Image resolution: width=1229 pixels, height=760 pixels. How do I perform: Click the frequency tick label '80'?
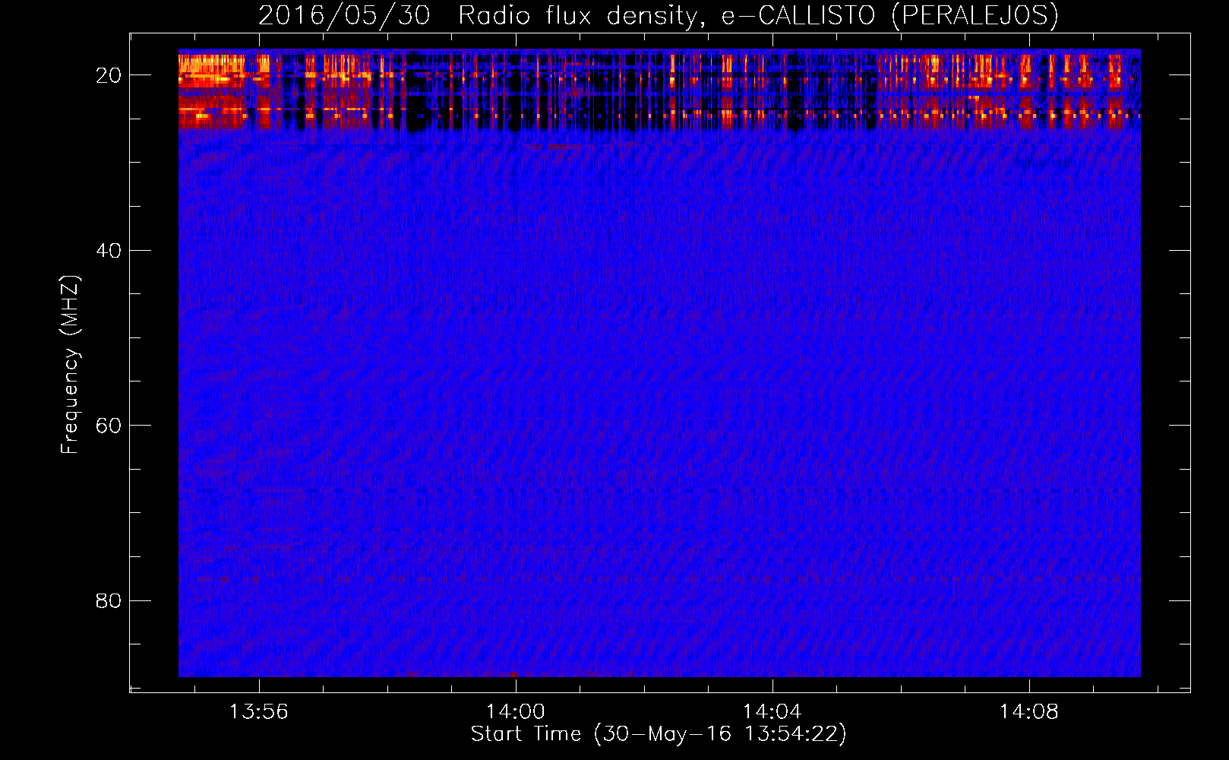(109, 601)
